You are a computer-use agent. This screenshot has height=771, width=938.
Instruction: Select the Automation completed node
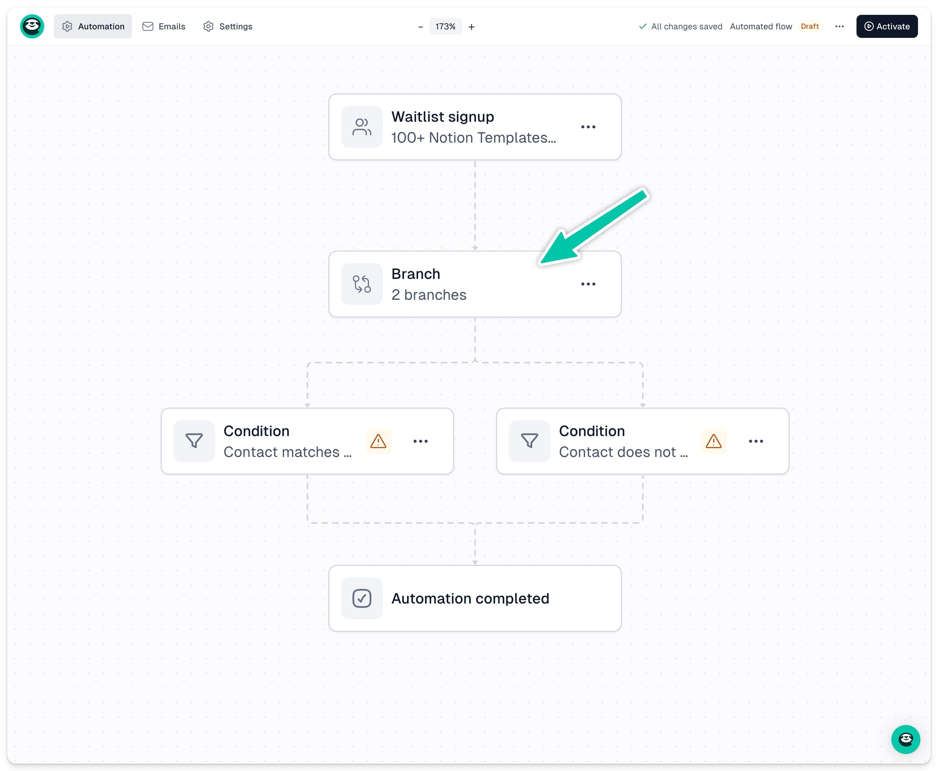(475, 598)
